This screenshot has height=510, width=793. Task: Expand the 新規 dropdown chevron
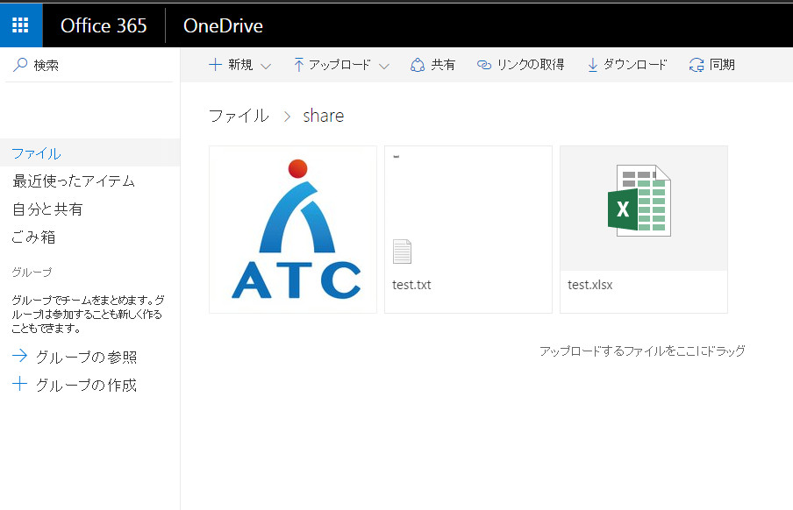tap(266, 66)
